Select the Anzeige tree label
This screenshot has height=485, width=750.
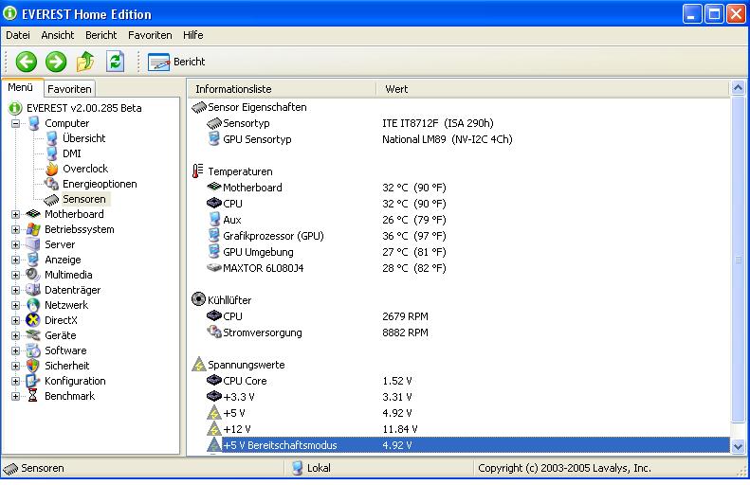[63, 260]
